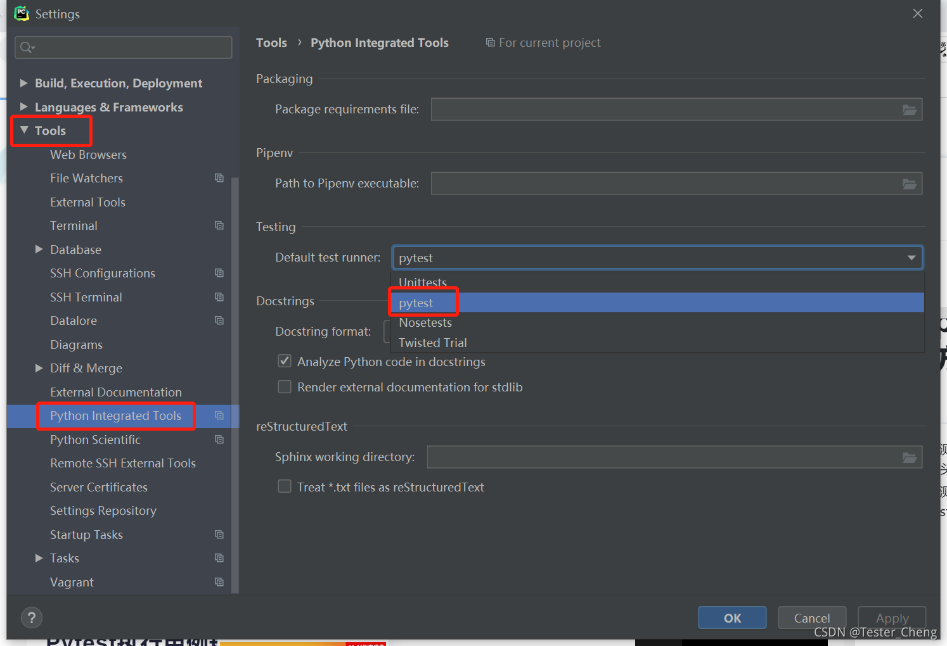This screenshot has width=947, height=646.
Task: Open Settings Repository page
Action: 103,510
